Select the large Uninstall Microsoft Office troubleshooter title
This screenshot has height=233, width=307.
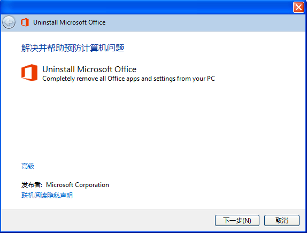[x=89, y=69]
